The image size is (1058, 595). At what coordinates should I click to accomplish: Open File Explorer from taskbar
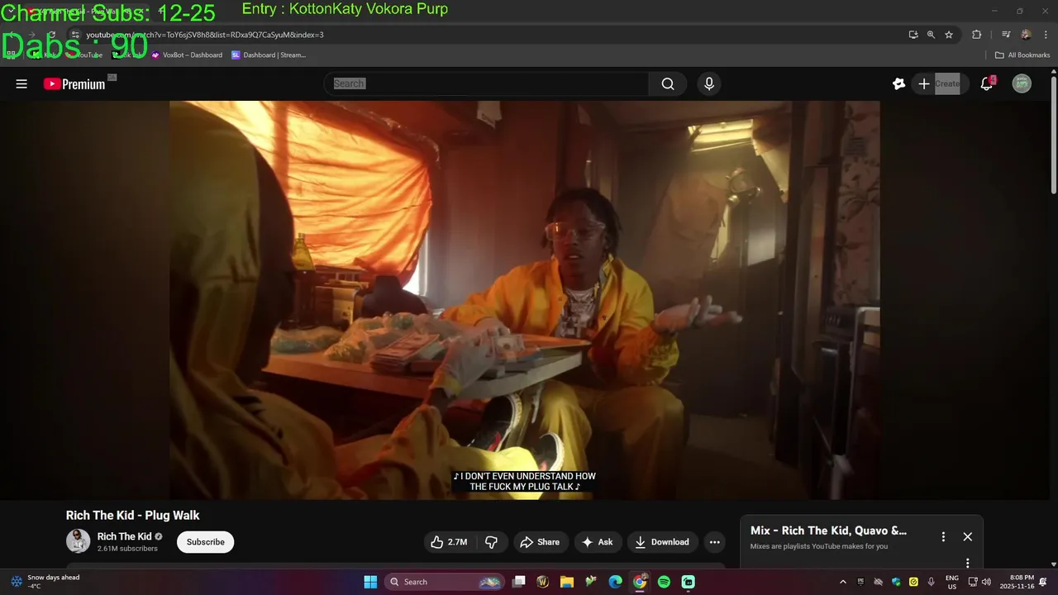click(x=567, y=582)
